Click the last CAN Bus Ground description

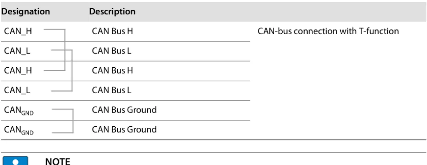124,130
